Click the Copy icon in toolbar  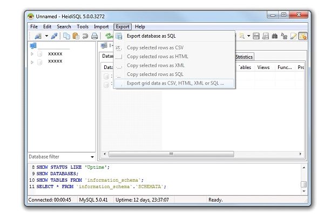tap(67, 36)
